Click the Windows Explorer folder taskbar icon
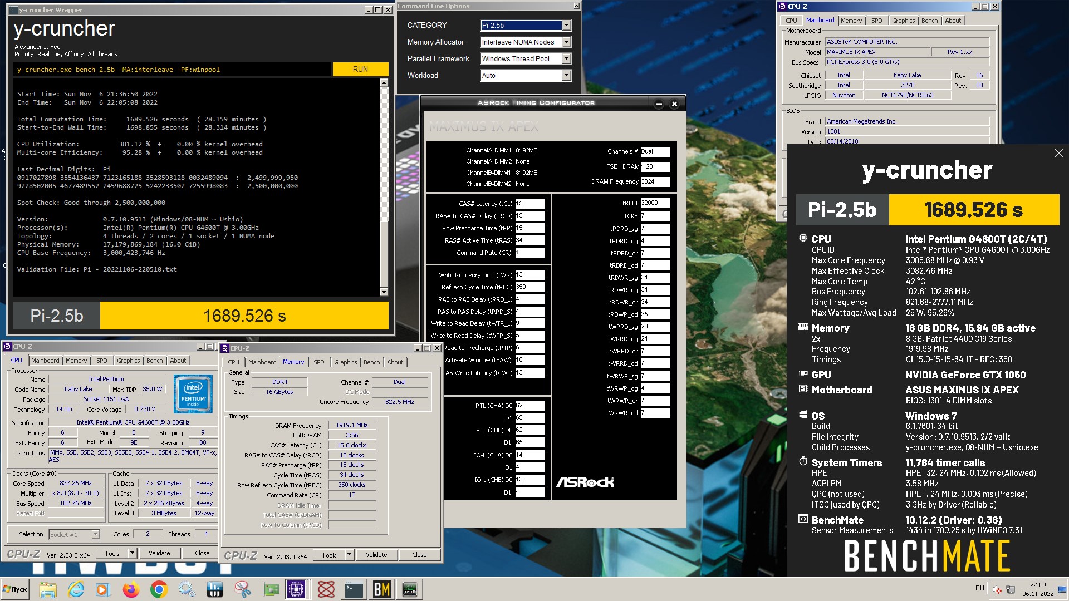1069x601 pixels. [47, 589]
